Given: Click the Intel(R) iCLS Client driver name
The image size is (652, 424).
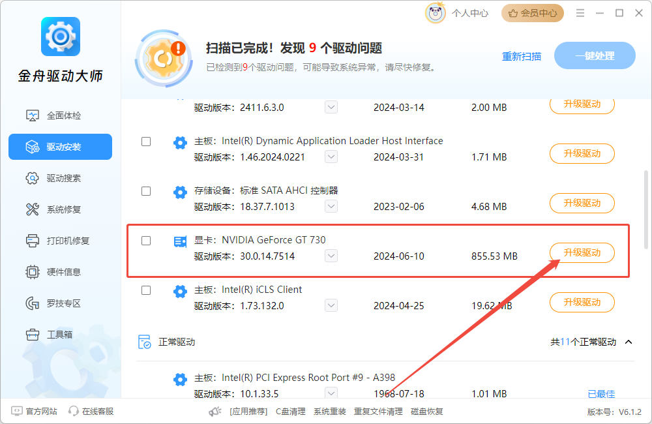Looking at the screenshot, I should [261, 290].
